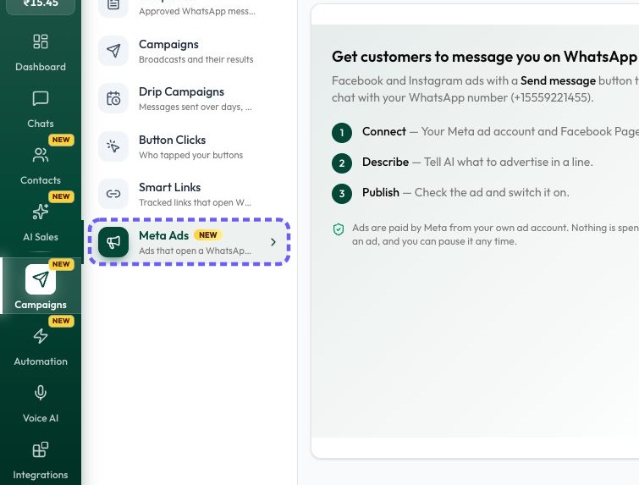Click the NEW badge beside Meta Ads
Viewport: 639px width, 485px height.
tap(208, 235)
